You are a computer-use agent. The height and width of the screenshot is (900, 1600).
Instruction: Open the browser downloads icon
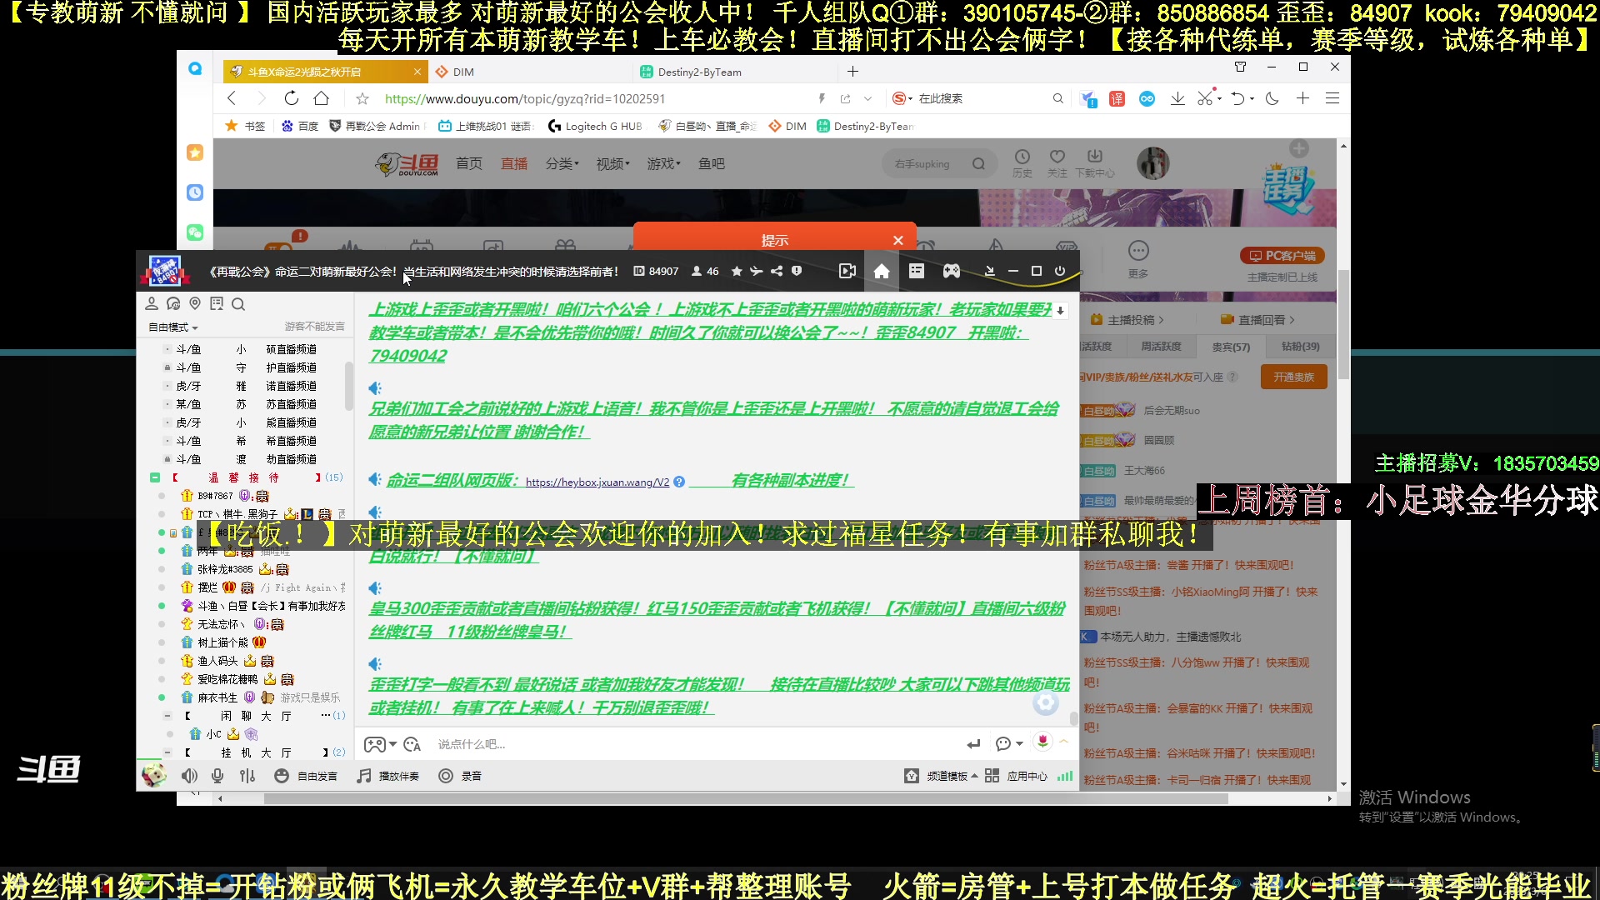click(1177, 98)
